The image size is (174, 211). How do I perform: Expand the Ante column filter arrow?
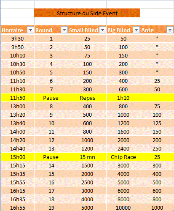click(170, 30)
